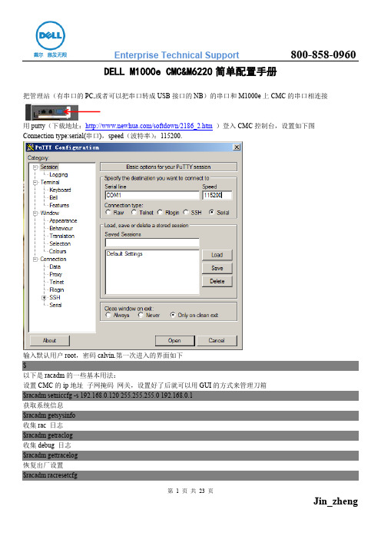Click Open to start session
381x539 pixels.
pyautogui.click(x=174, y=340)
